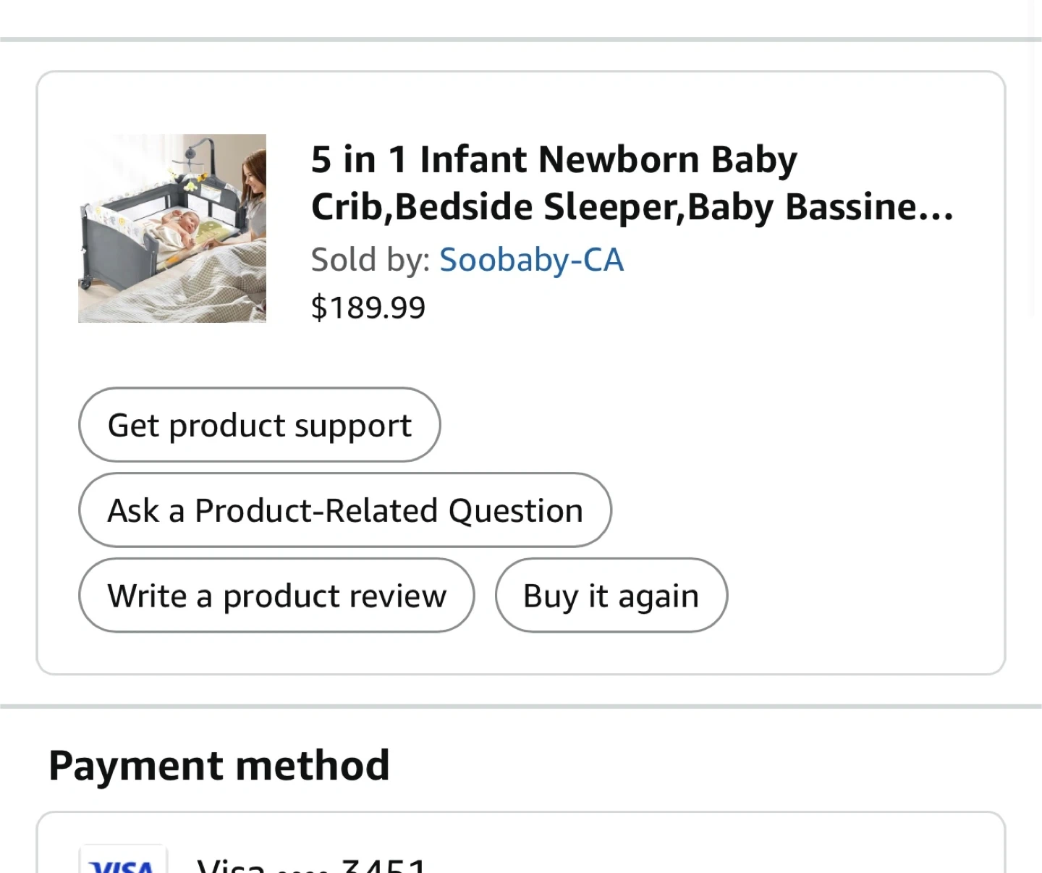Tap the Buy it again button
This screenshot has height=873, width=1042.
[x=611, y=596]
